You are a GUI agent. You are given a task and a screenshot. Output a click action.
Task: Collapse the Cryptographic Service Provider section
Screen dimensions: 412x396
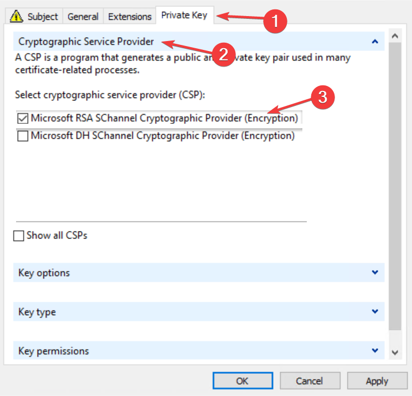[375, 42]
